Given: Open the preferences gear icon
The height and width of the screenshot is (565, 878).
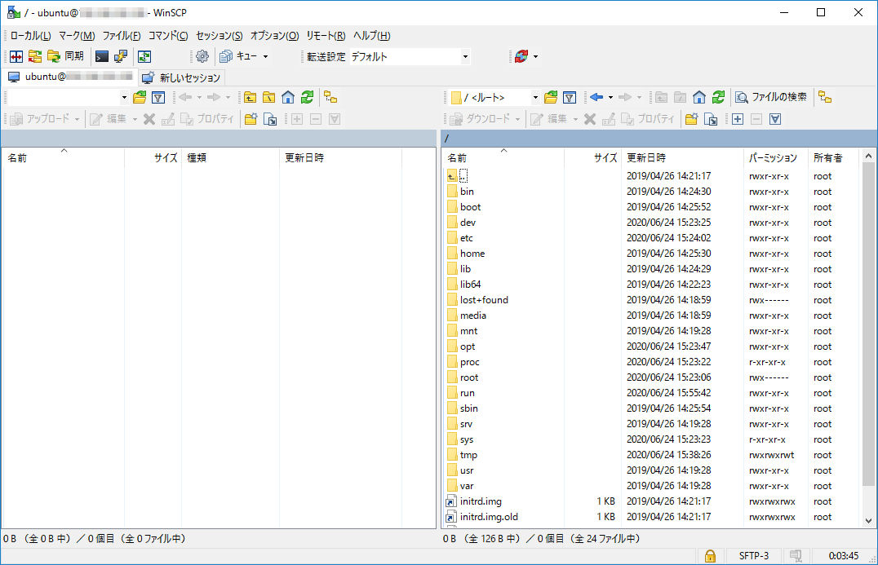Looking at the screenshot, I should click(202, 56).
